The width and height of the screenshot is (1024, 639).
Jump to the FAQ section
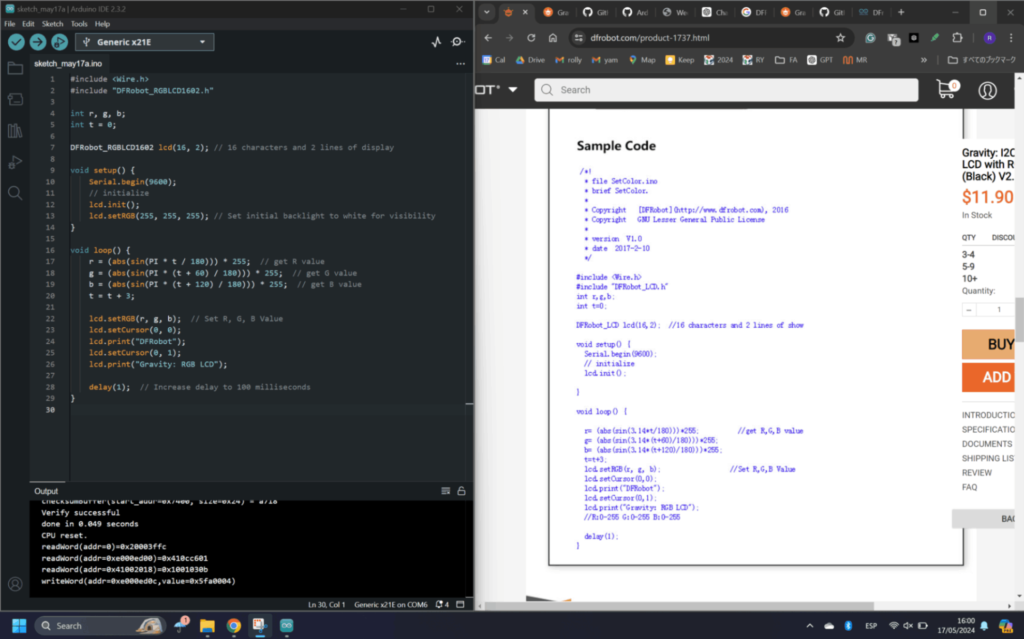click(970, 487)
